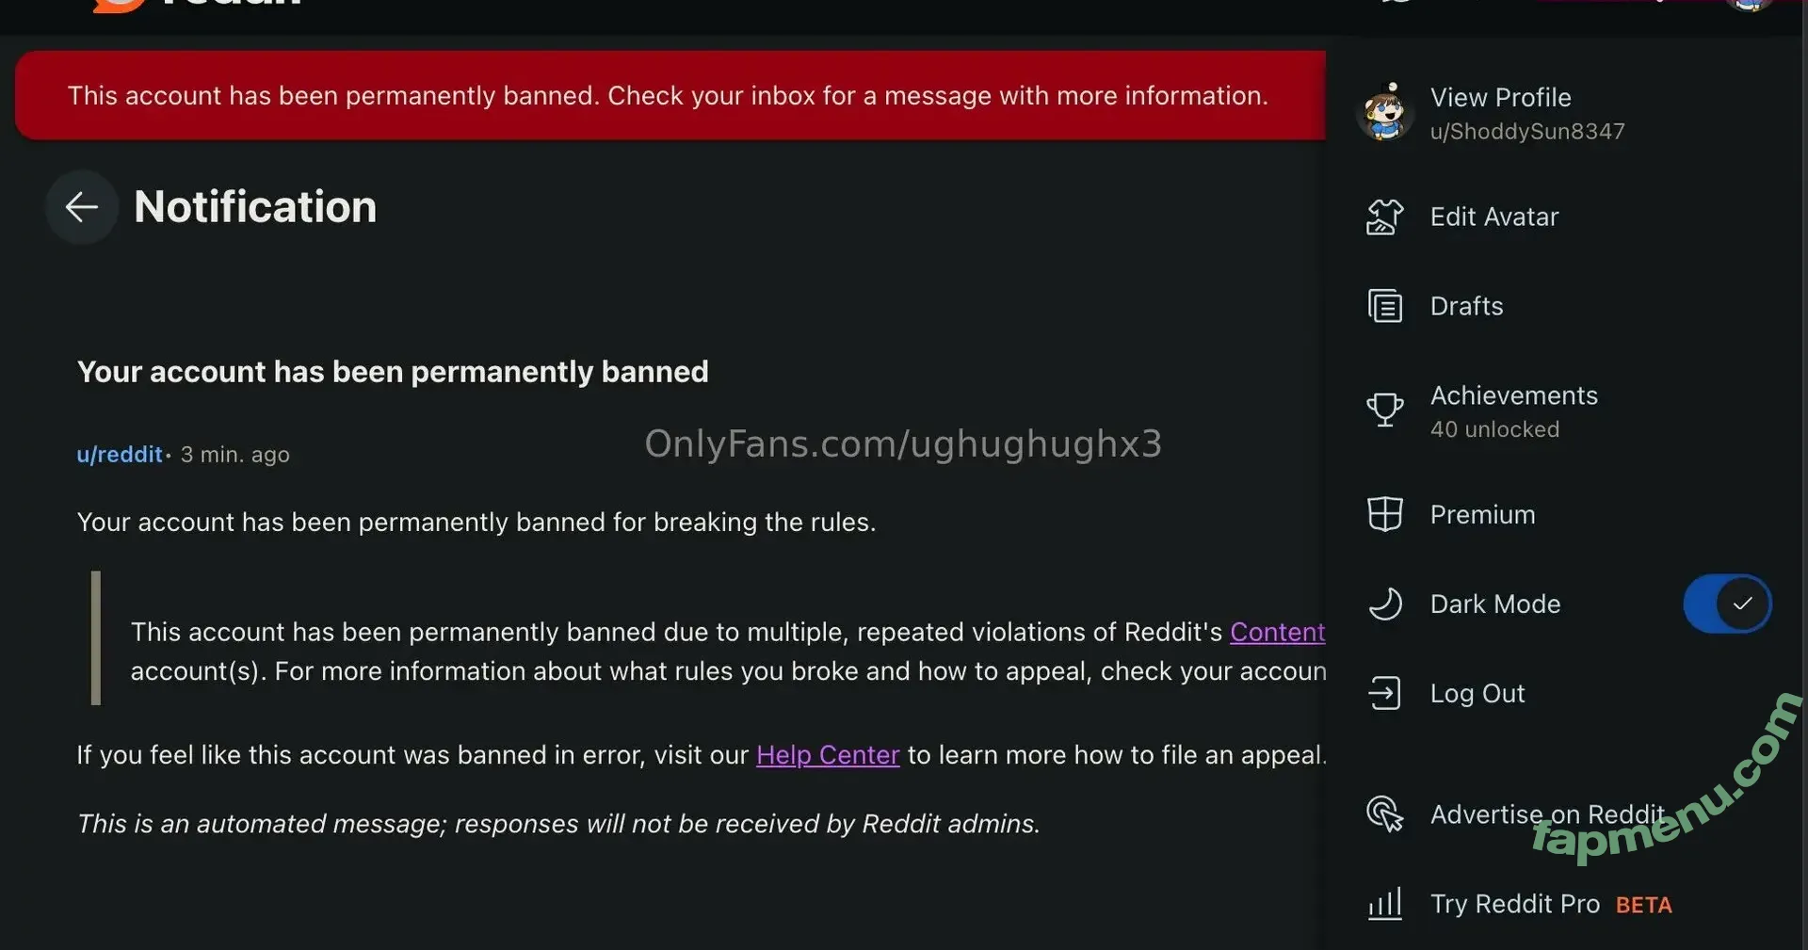Click the red permanently banned banner
The image size is (1808, 950).
click(x=670, y=96)
